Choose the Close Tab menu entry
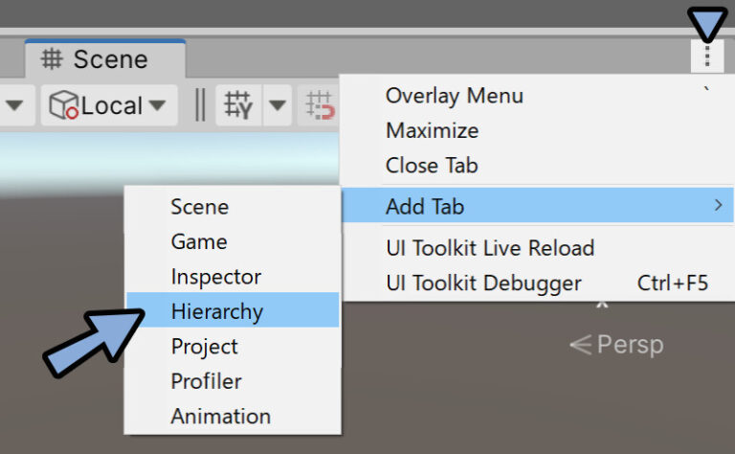 tap(432, 165)
